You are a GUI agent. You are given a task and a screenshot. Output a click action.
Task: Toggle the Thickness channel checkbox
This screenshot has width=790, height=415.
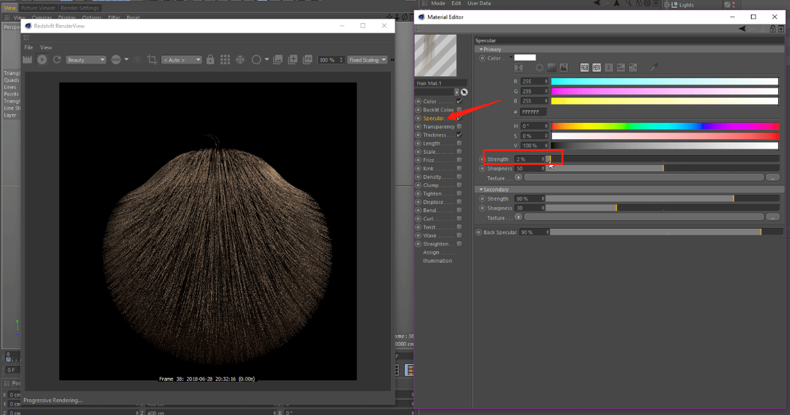coord(459,135)
